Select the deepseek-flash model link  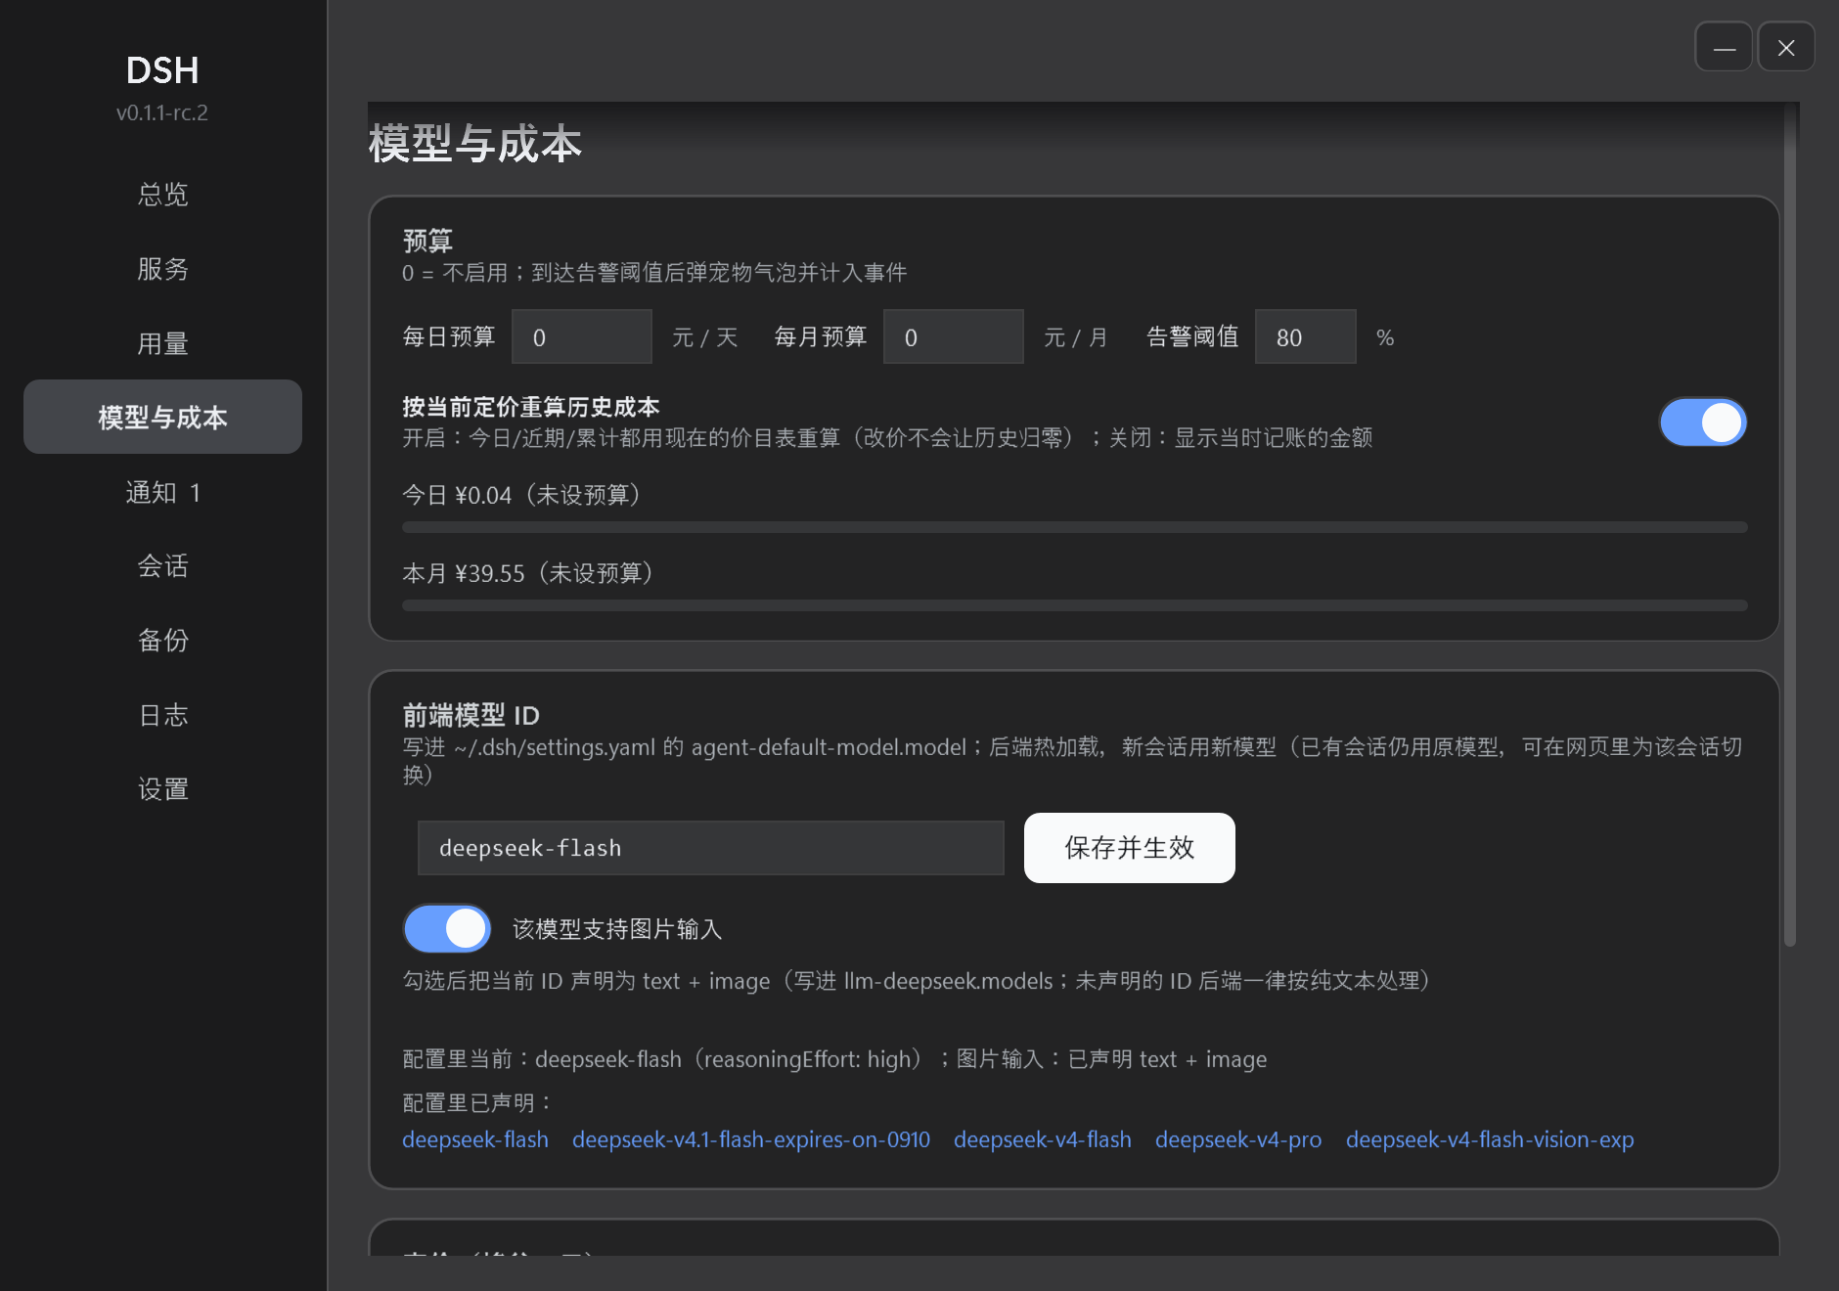pos(475,1140)
